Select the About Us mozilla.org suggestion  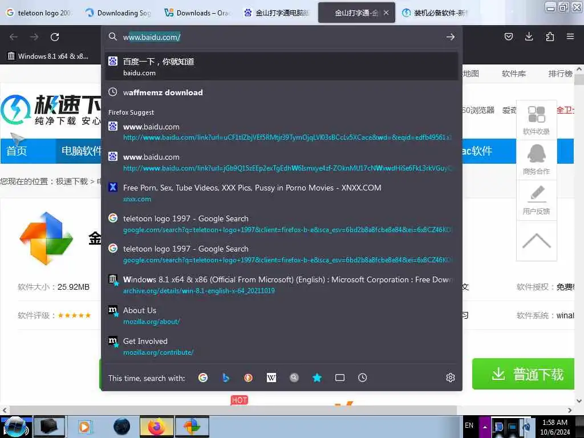[282, 315]
